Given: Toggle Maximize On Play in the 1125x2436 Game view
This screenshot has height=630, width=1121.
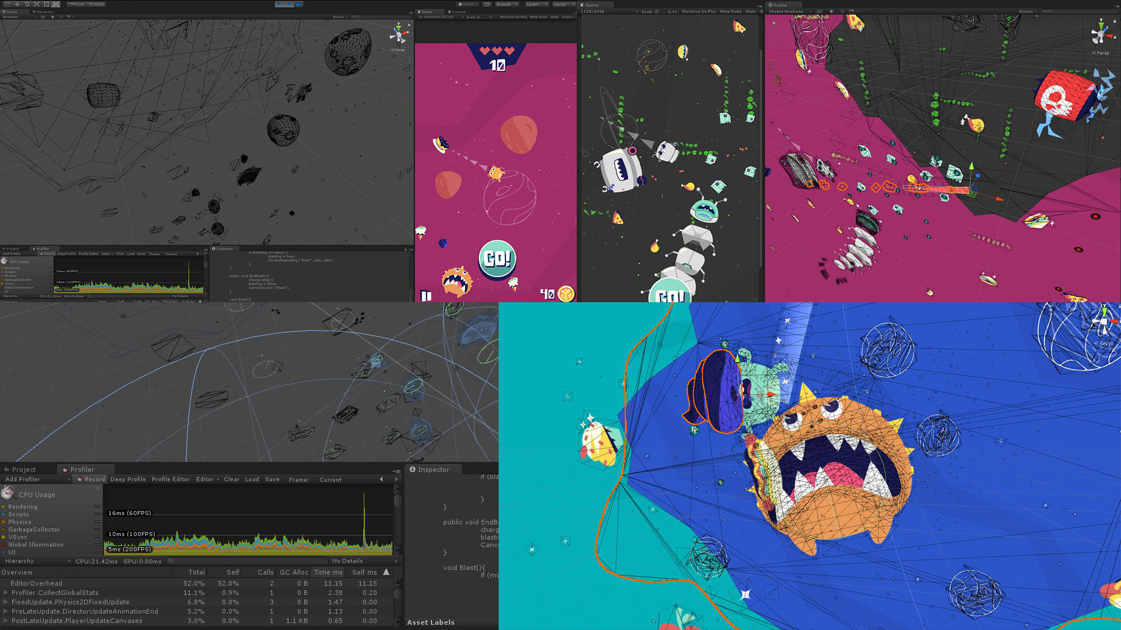Looking at the screenshot, I should tap(699, 11).
